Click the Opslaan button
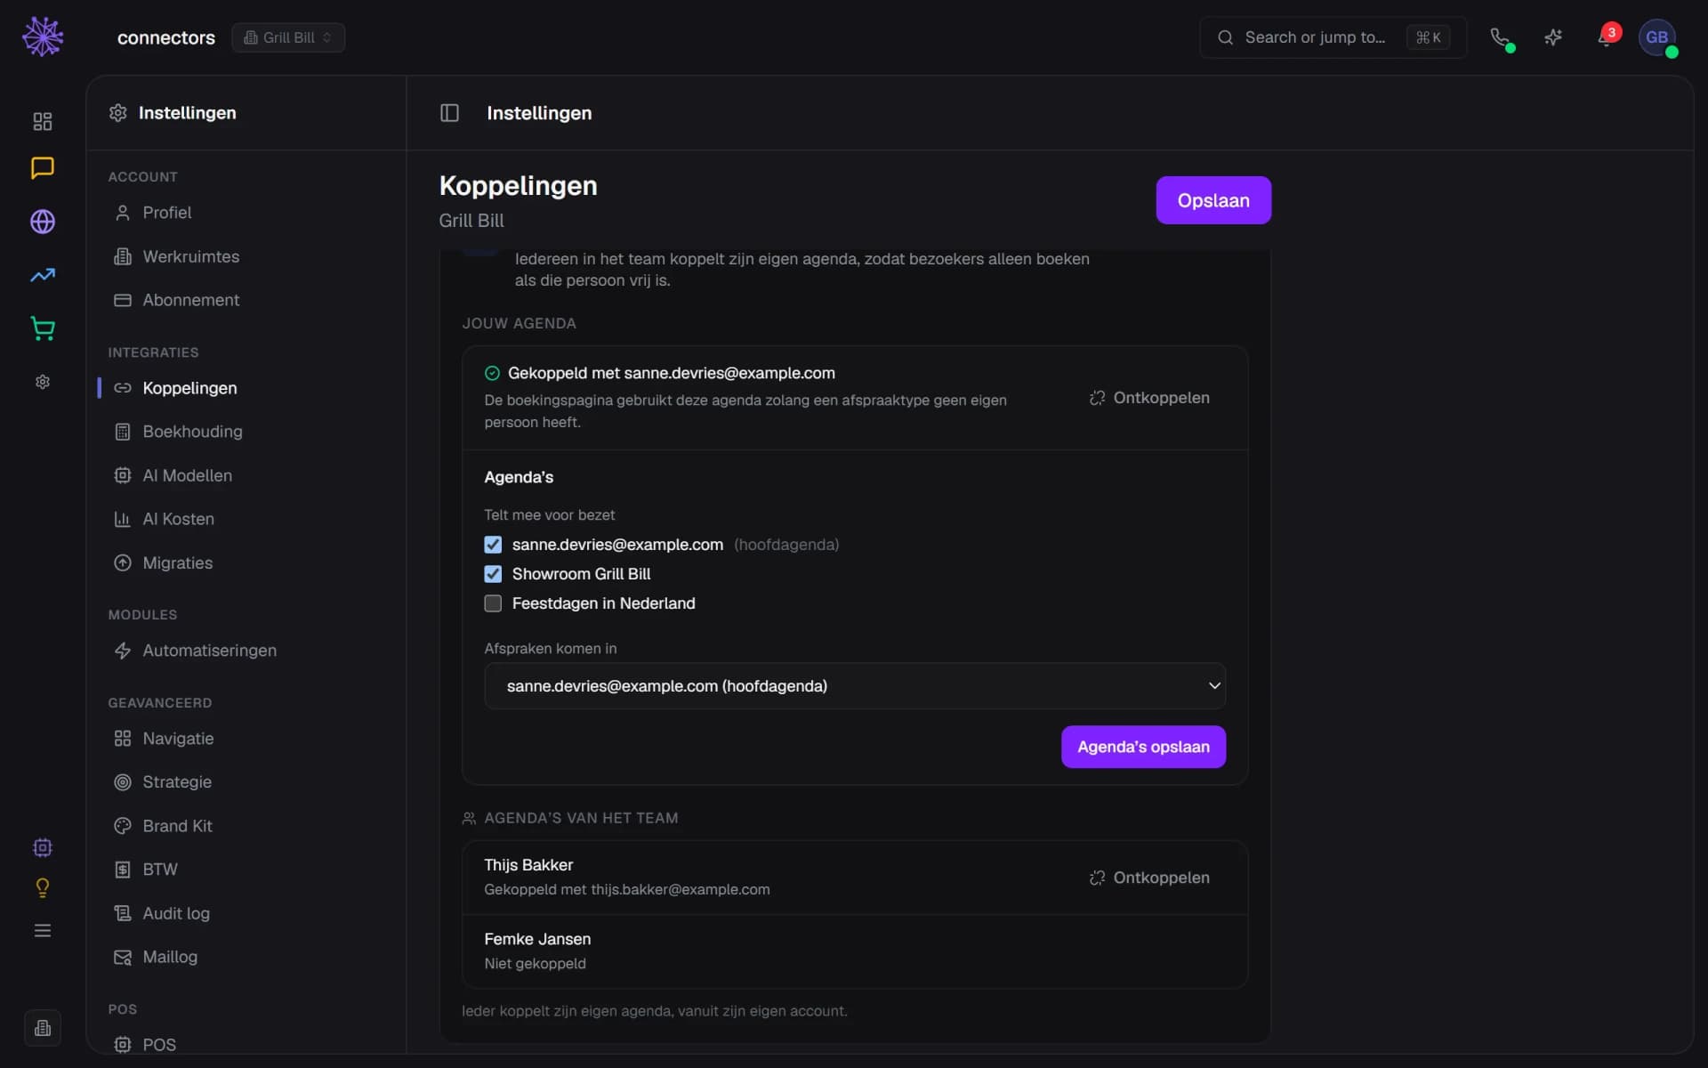The image size is (1708, 1068). coord(1213,200)
